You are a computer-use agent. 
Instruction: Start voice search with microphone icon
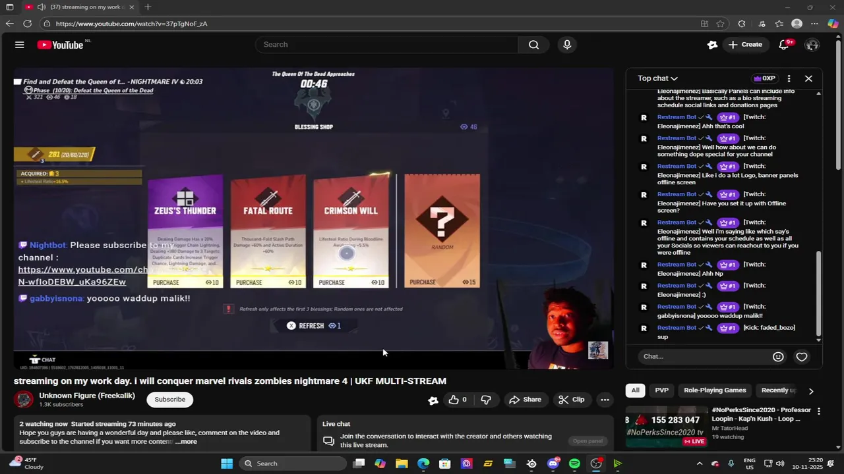coord(567,45)
